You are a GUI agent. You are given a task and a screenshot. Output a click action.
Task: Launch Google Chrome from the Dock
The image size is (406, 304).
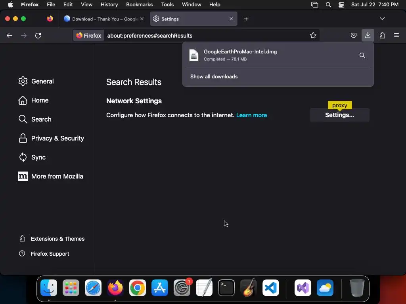pyautogui.click(x=138, y=288)
